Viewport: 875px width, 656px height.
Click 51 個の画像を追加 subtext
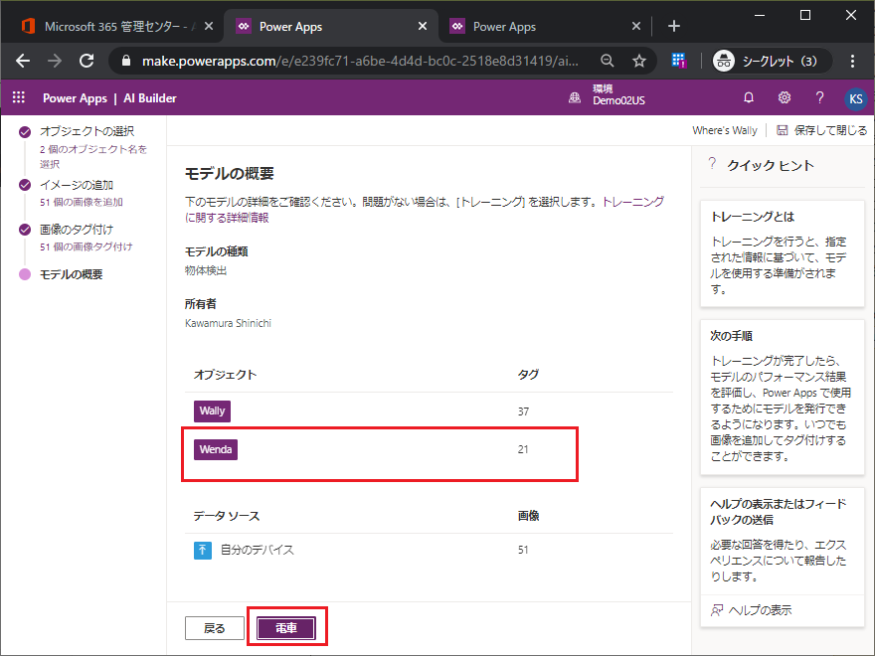[x=82, y=202]
